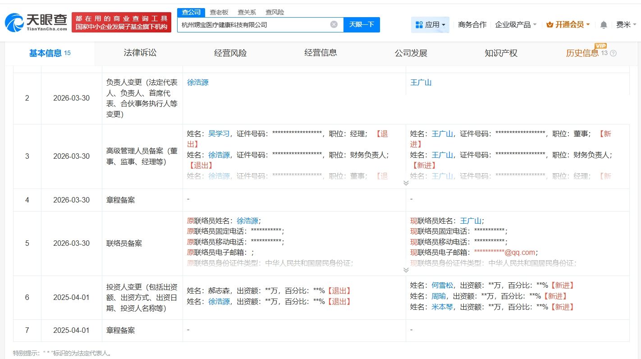Open 吴学习 person link in row 3
This screenshot has width=641, height=359.
(219, 134)
